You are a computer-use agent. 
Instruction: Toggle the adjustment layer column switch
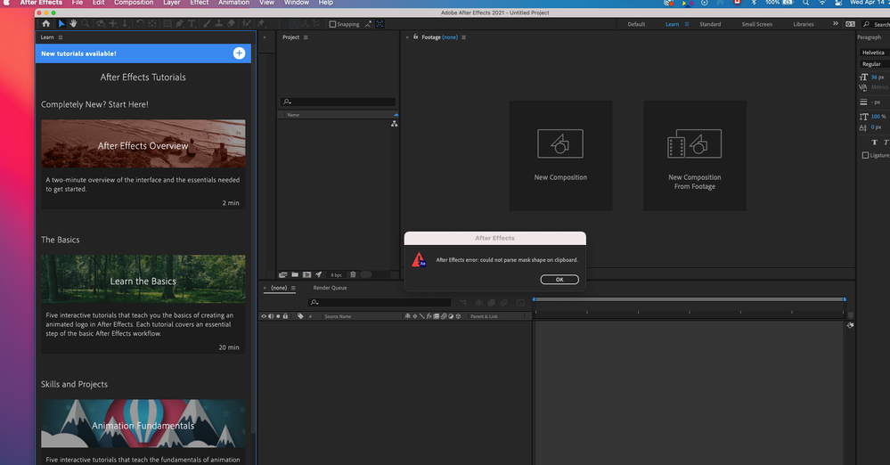point(451,316)
